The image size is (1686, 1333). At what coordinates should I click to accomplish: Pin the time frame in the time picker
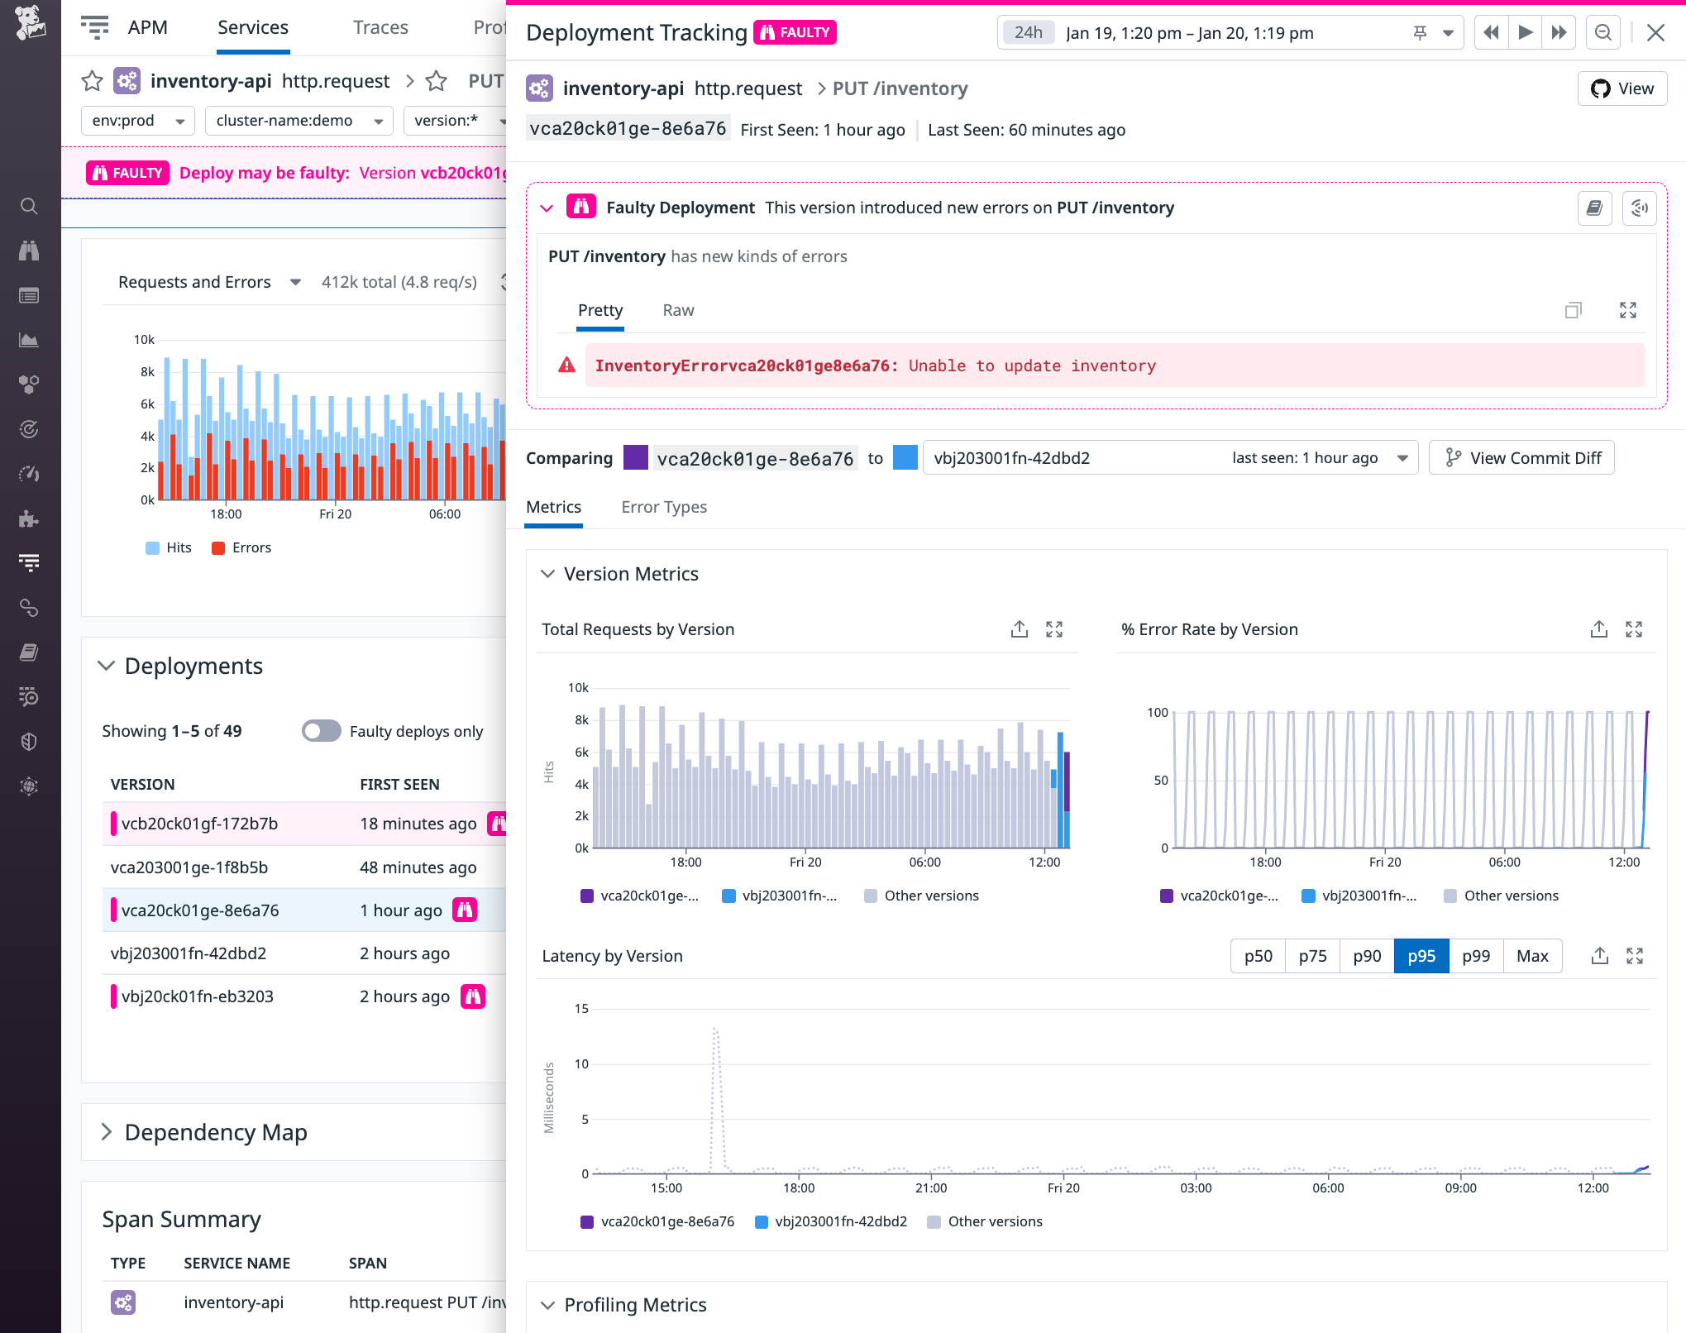point(1419,32)
